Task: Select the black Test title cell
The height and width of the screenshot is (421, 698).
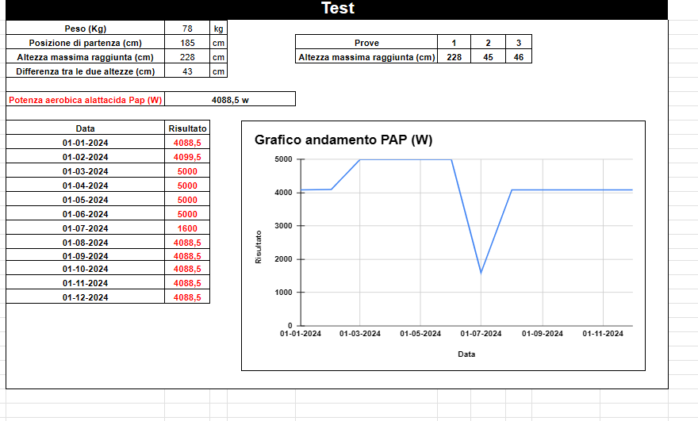Action: pyautogui.click(x=337, y=10)
